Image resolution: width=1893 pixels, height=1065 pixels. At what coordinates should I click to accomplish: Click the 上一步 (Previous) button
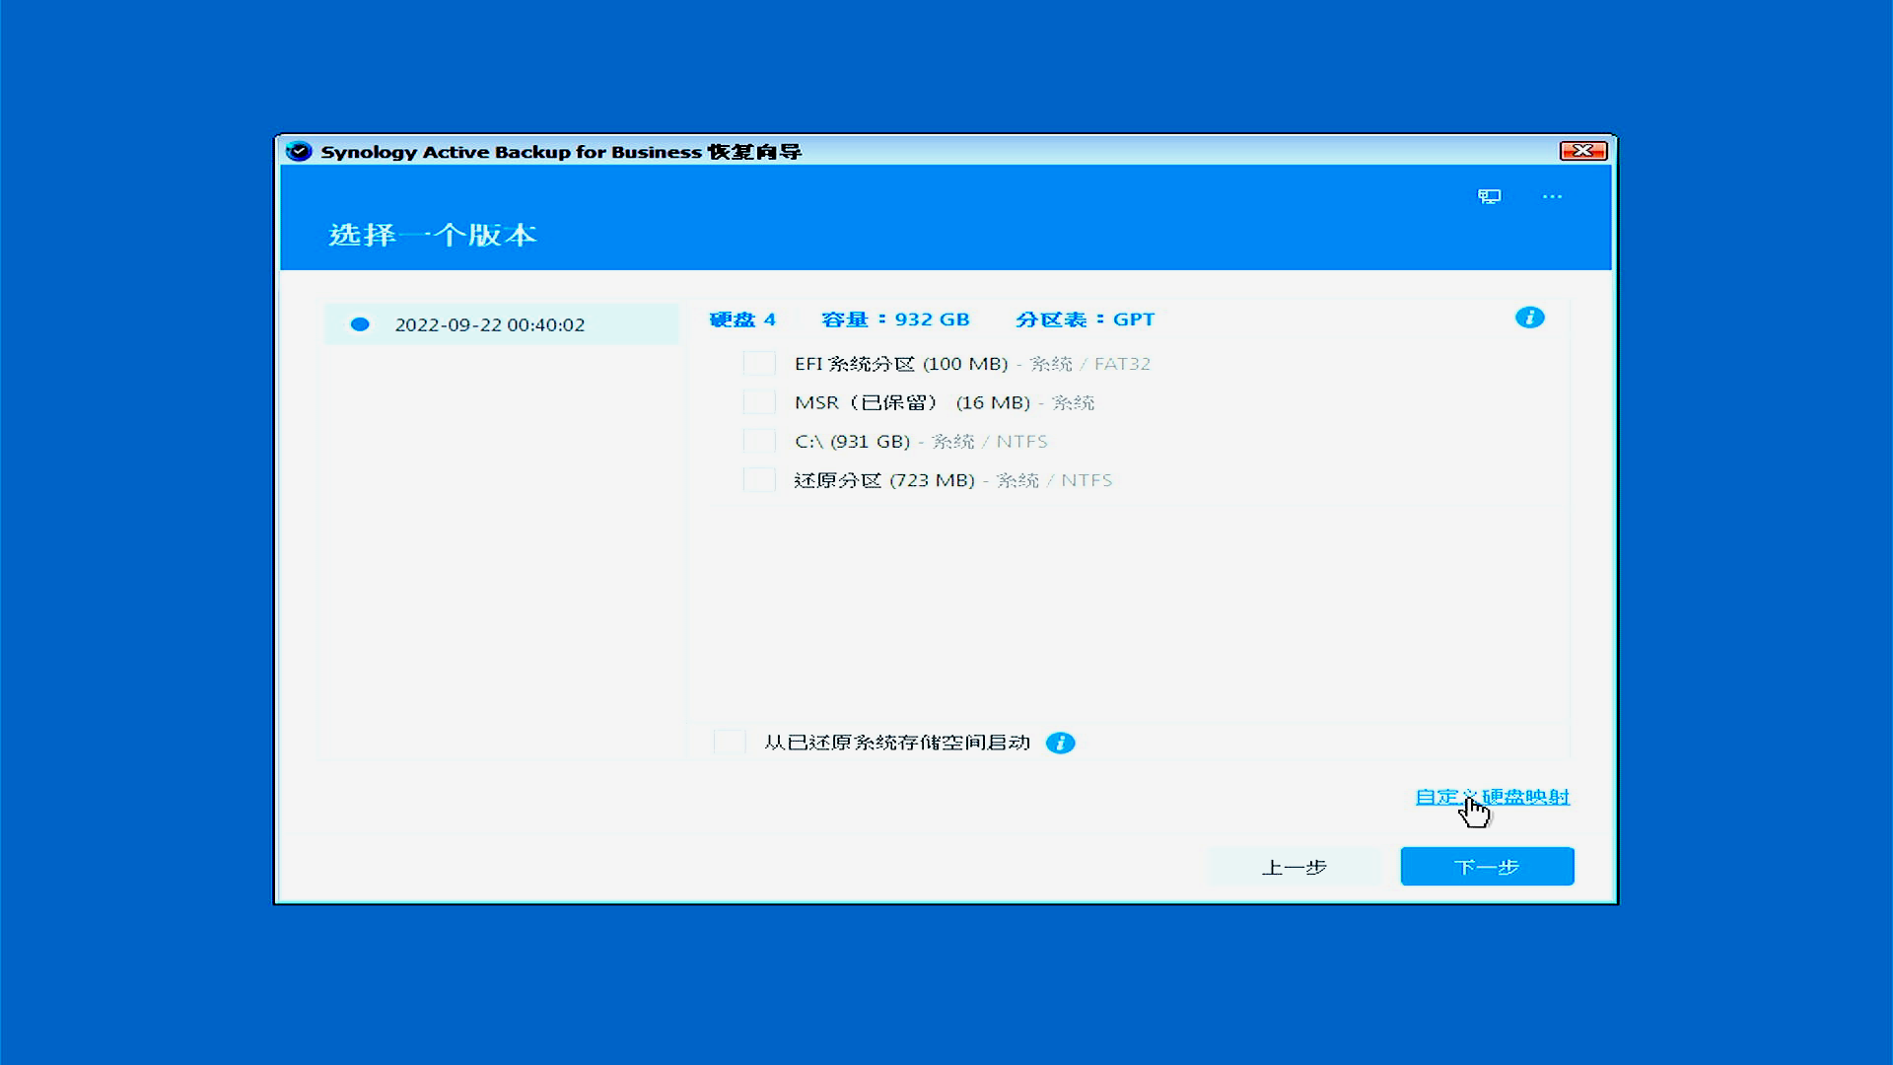coord(1294,867)
